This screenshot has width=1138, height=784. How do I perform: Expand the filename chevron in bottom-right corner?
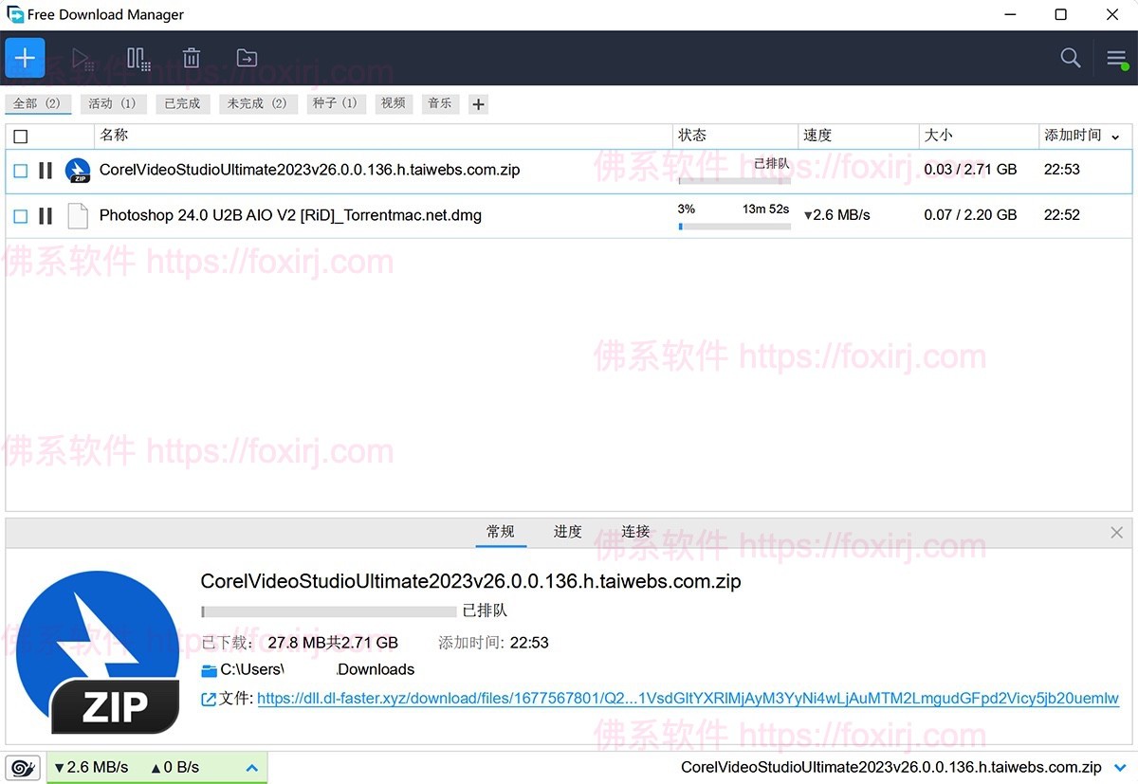pos(1121,767)
